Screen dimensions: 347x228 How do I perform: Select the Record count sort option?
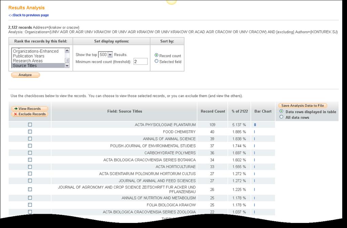tap(157, 55)
